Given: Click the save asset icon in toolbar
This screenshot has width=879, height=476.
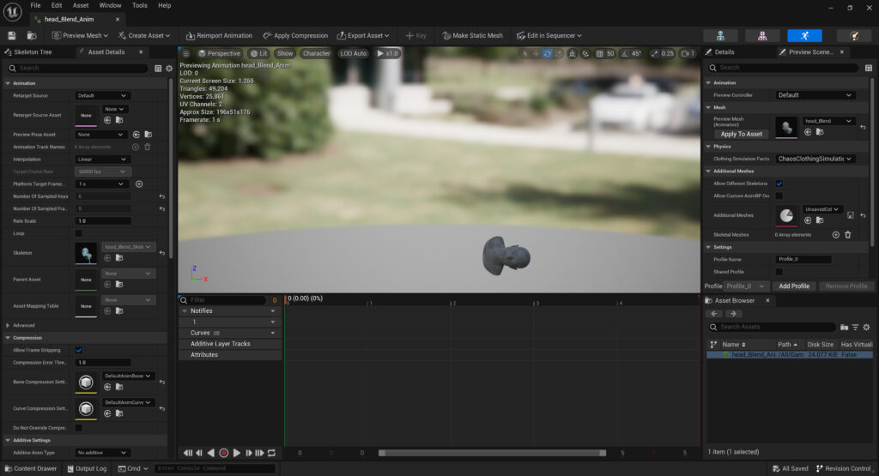Looking at the screenshot, I should [12, 35].
